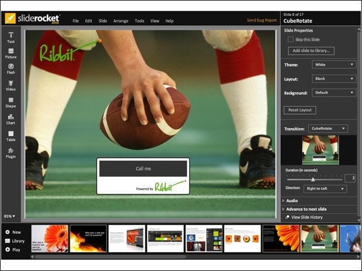Open the View menu
Viewport: 362px width, 271px height.
tap(154, 21)
